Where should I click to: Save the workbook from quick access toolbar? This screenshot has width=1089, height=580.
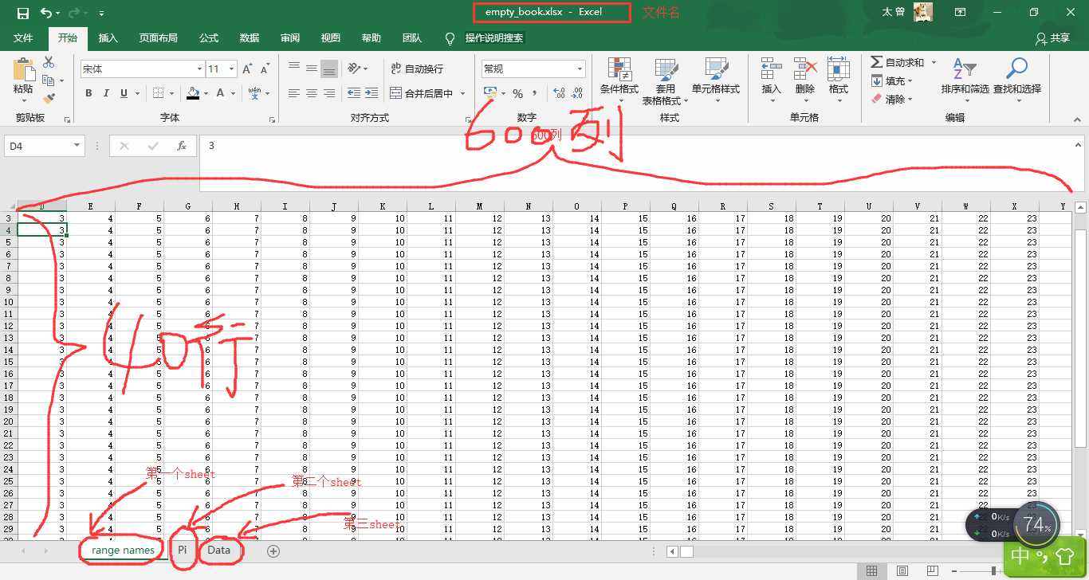[x=23, y=13]
